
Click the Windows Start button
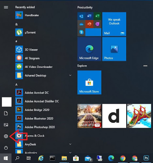(x=6, y=158)
